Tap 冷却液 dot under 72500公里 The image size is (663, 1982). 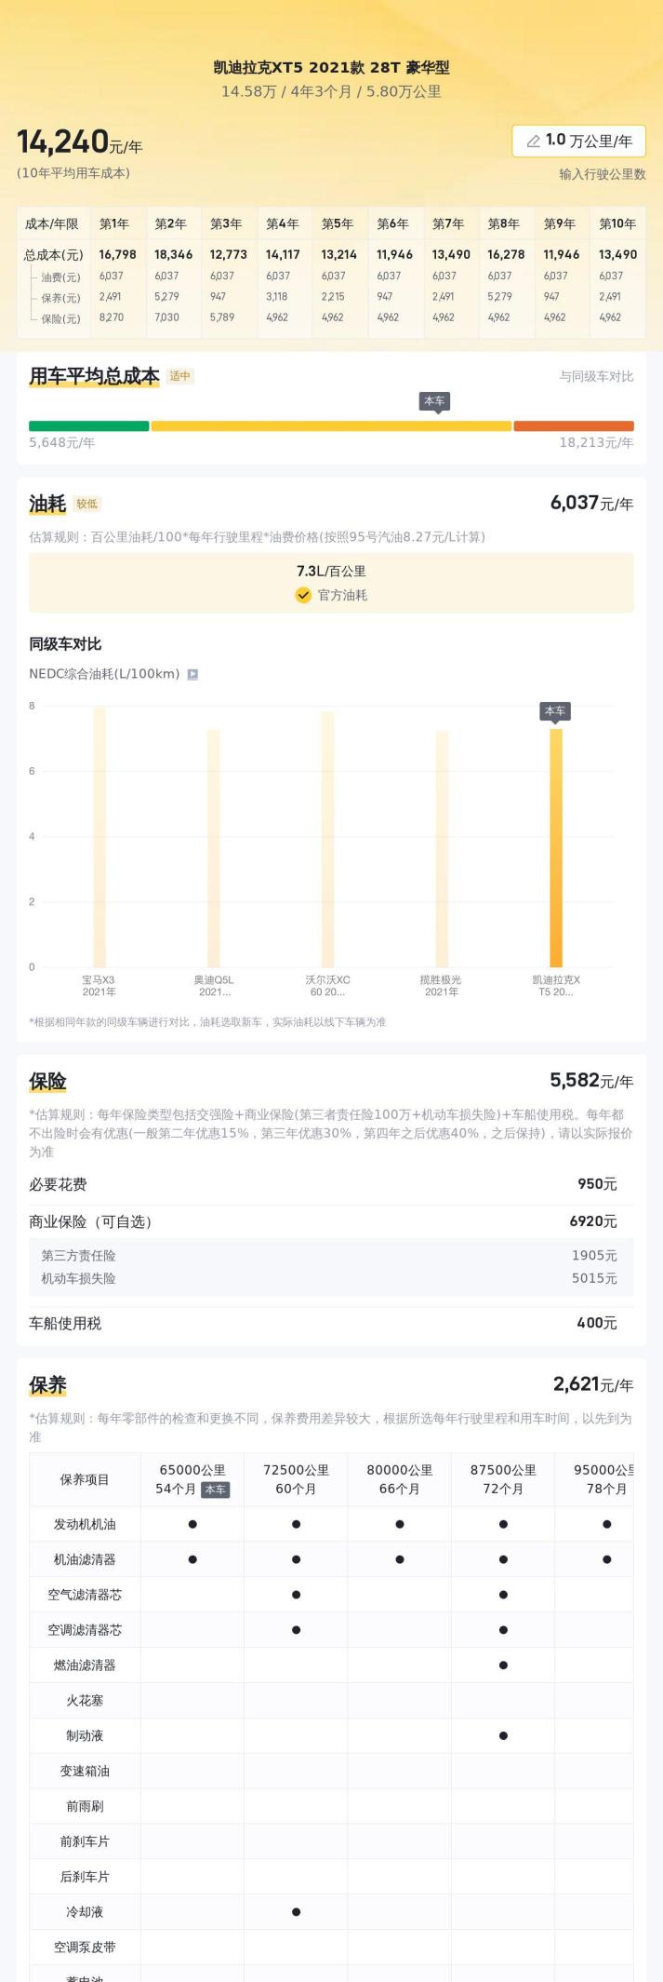(x=296, y=1911)
